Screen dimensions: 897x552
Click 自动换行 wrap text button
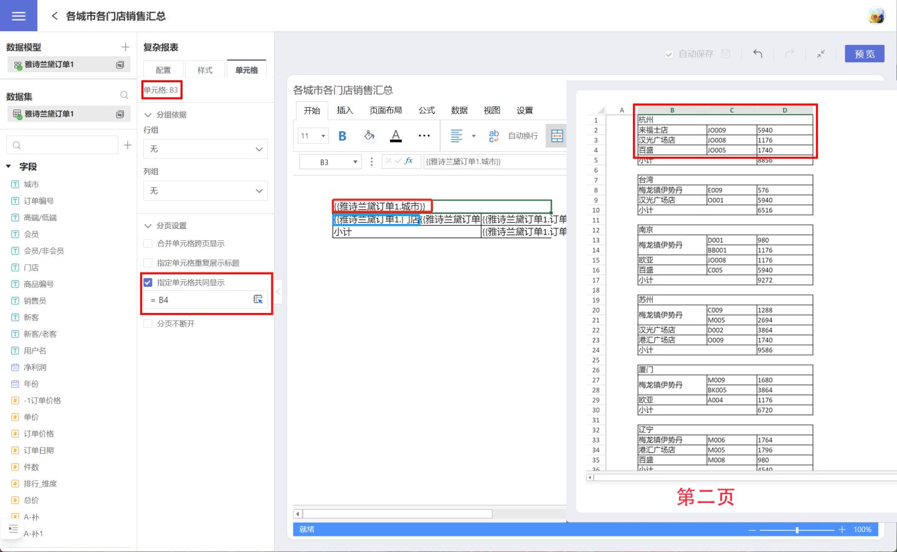[523, 136]
